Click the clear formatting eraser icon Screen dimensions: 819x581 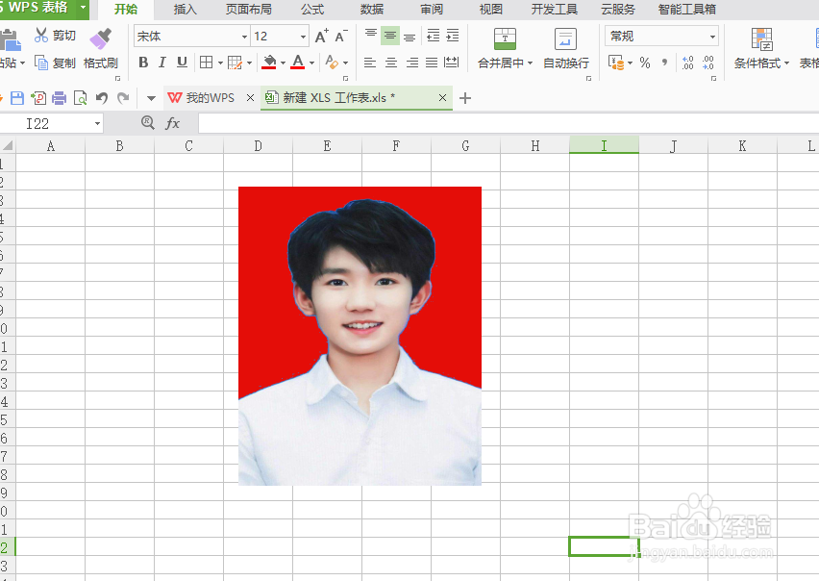[331, 63]
